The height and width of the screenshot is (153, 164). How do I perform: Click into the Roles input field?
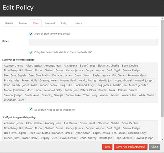tap(94, 42)
